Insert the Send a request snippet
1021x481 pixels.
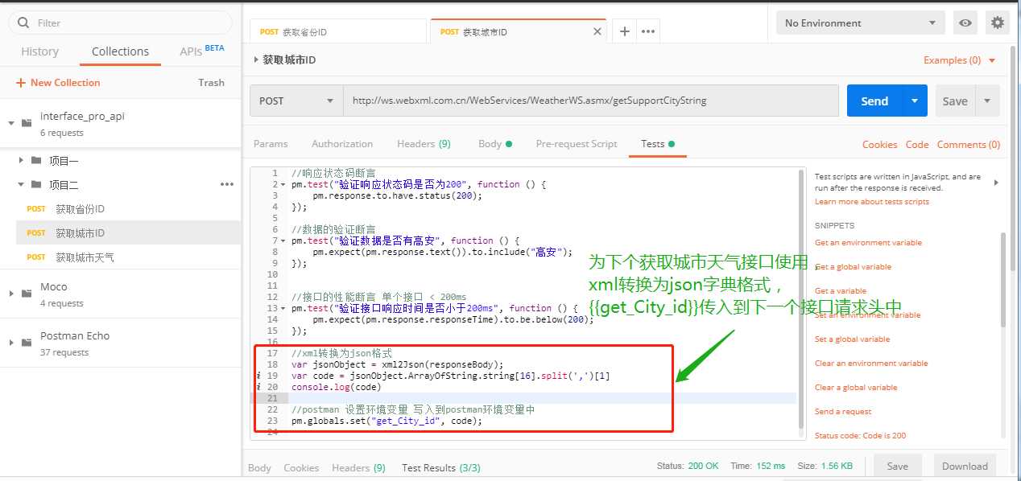[843, 411]
